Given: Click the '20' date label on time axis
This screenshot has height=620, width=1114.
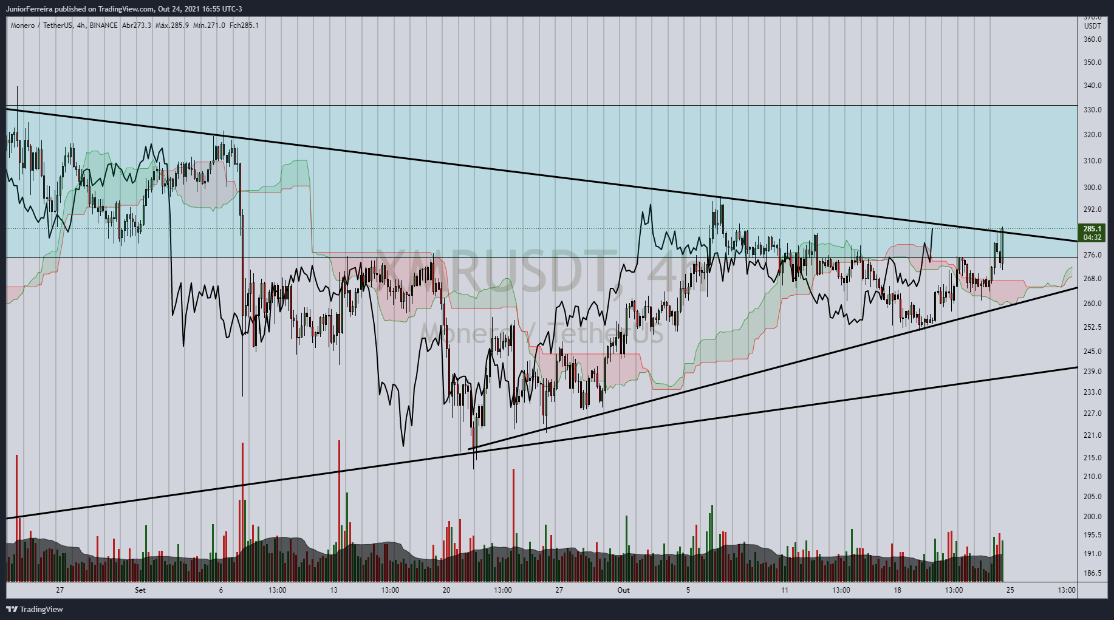Looking at the screenshot, I should coord(446,590).
